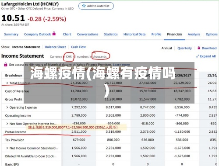Screen dimensions: 219x166
Task: Click the expand arrows icon of Expand All
Action: pos(198,56)
